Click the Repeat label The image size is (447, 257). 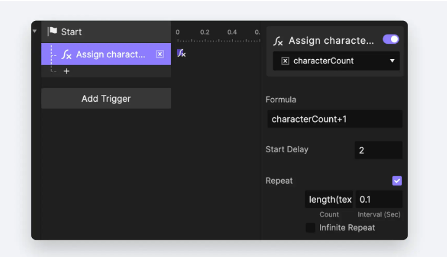pos(279,181)
